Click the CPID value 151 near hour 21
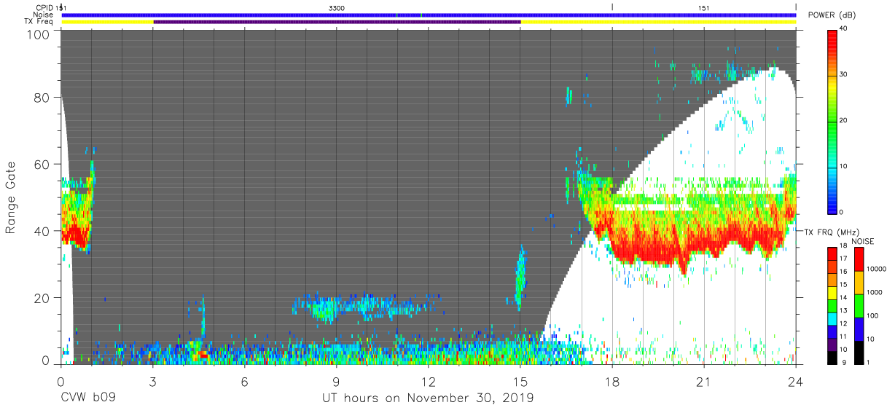The image size is (895, 413). (704, 7)
